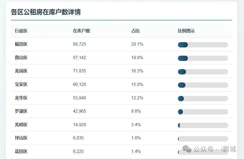Click the 福田区 proportion bar

[x=203, y=45]
